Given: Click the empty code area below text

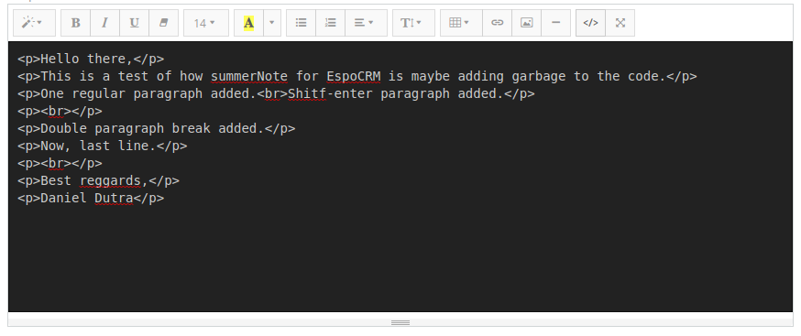Looking at the screenshot, I should [400, 258].
